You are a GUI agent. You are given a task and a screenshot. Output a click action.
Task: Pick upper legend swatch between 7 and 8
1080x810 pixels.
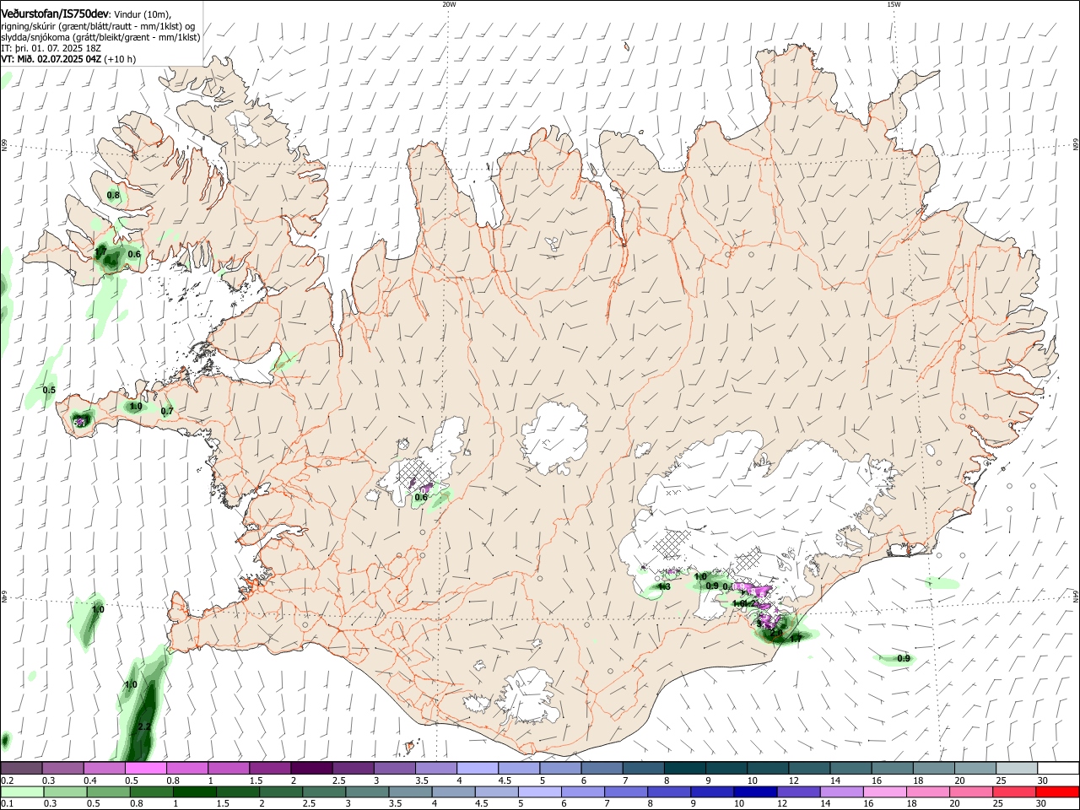[x=644, y=768]
